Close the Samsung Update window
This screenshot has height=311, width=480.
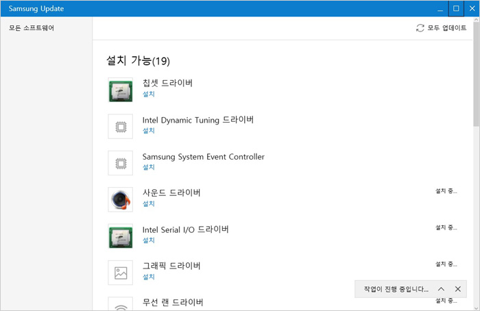472,8
